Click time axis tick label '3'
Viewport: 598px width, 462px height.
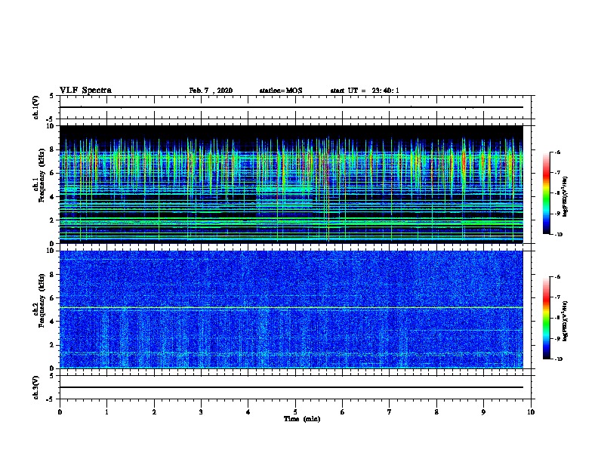coord(201,412)
